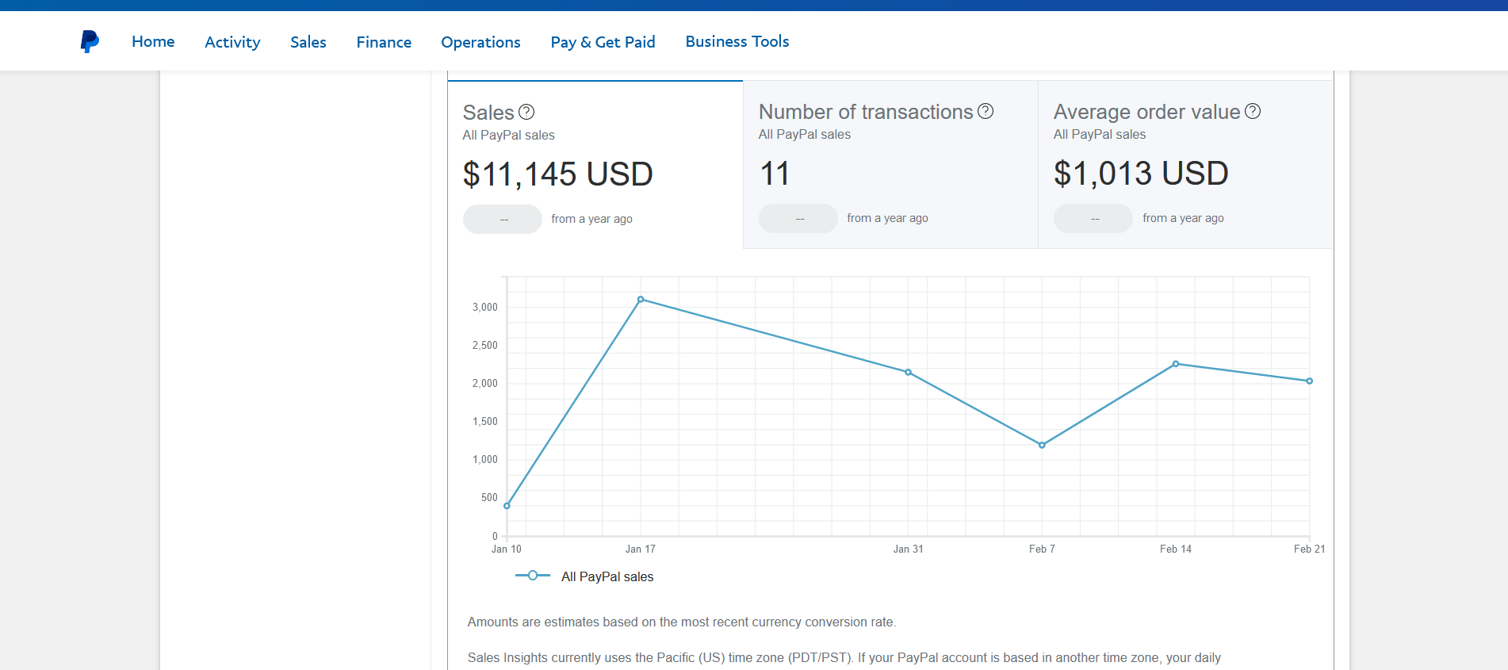1508x670 pixels.
Task: Switch to Average order value tab
Action: coord(1185,165)
